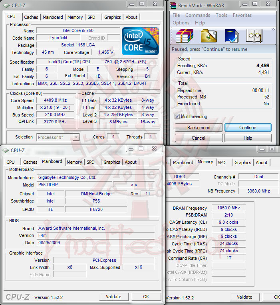
Task: Click the NB Frequency 3360.0 MHz value
Action: pyautogui.click(x=258, y=191)
